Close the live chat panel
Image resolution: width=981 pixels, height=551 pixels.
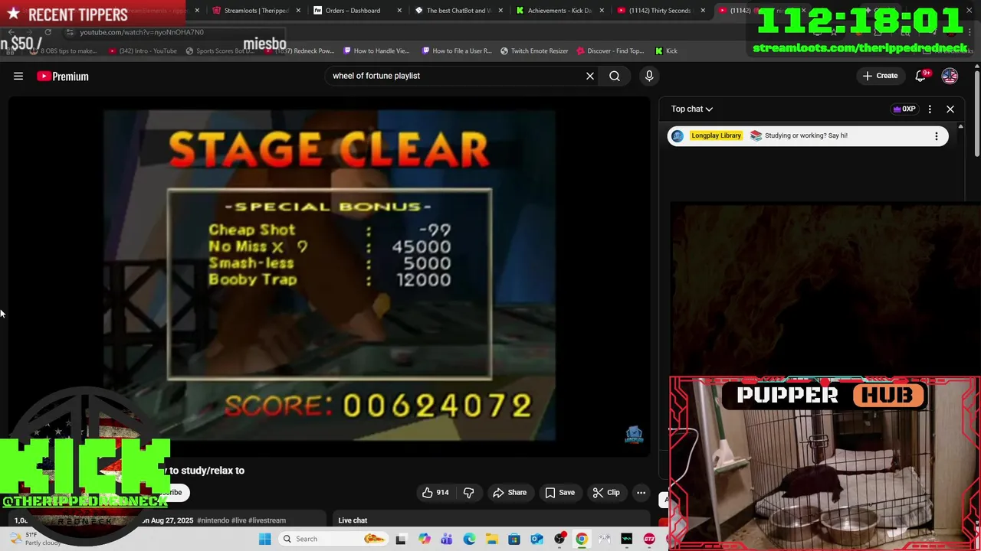pyautogui.click(x=950, y=109)
